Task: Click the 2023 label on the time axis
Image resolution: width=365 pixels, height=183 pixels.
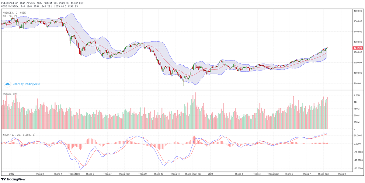Action: coord(210,174)
